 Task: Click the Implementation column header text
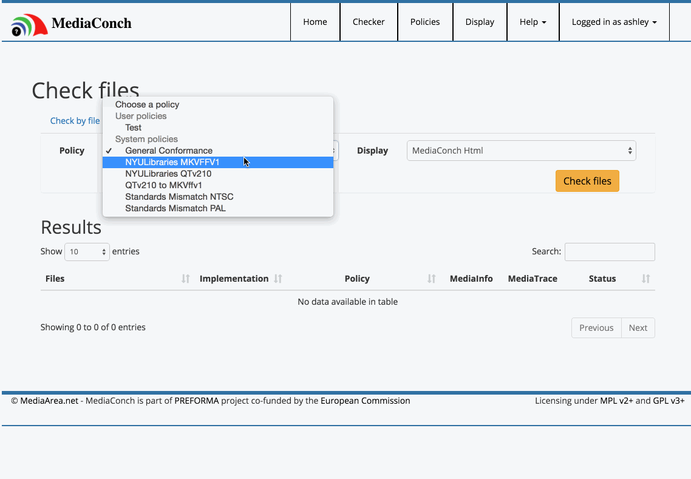click(234, 279)
